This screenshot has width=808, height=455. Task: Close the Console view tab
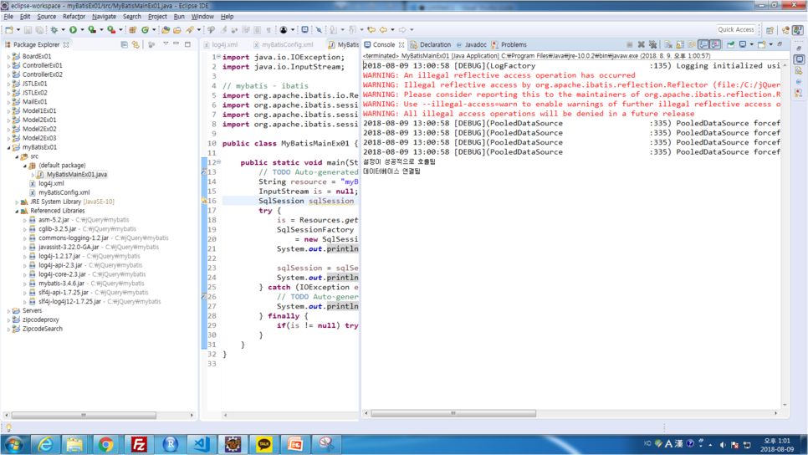coord(402,45)
